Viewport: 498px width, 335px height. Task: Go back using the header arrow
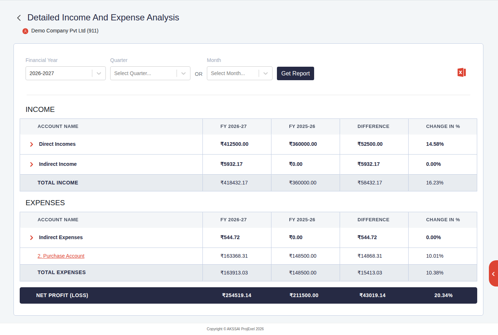coord(19,18)
